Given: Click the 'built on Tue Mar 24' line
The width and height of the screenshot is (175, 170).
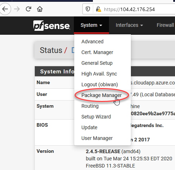Looking at the screenshot, I should pyautogui.click(x=129, y=159).
